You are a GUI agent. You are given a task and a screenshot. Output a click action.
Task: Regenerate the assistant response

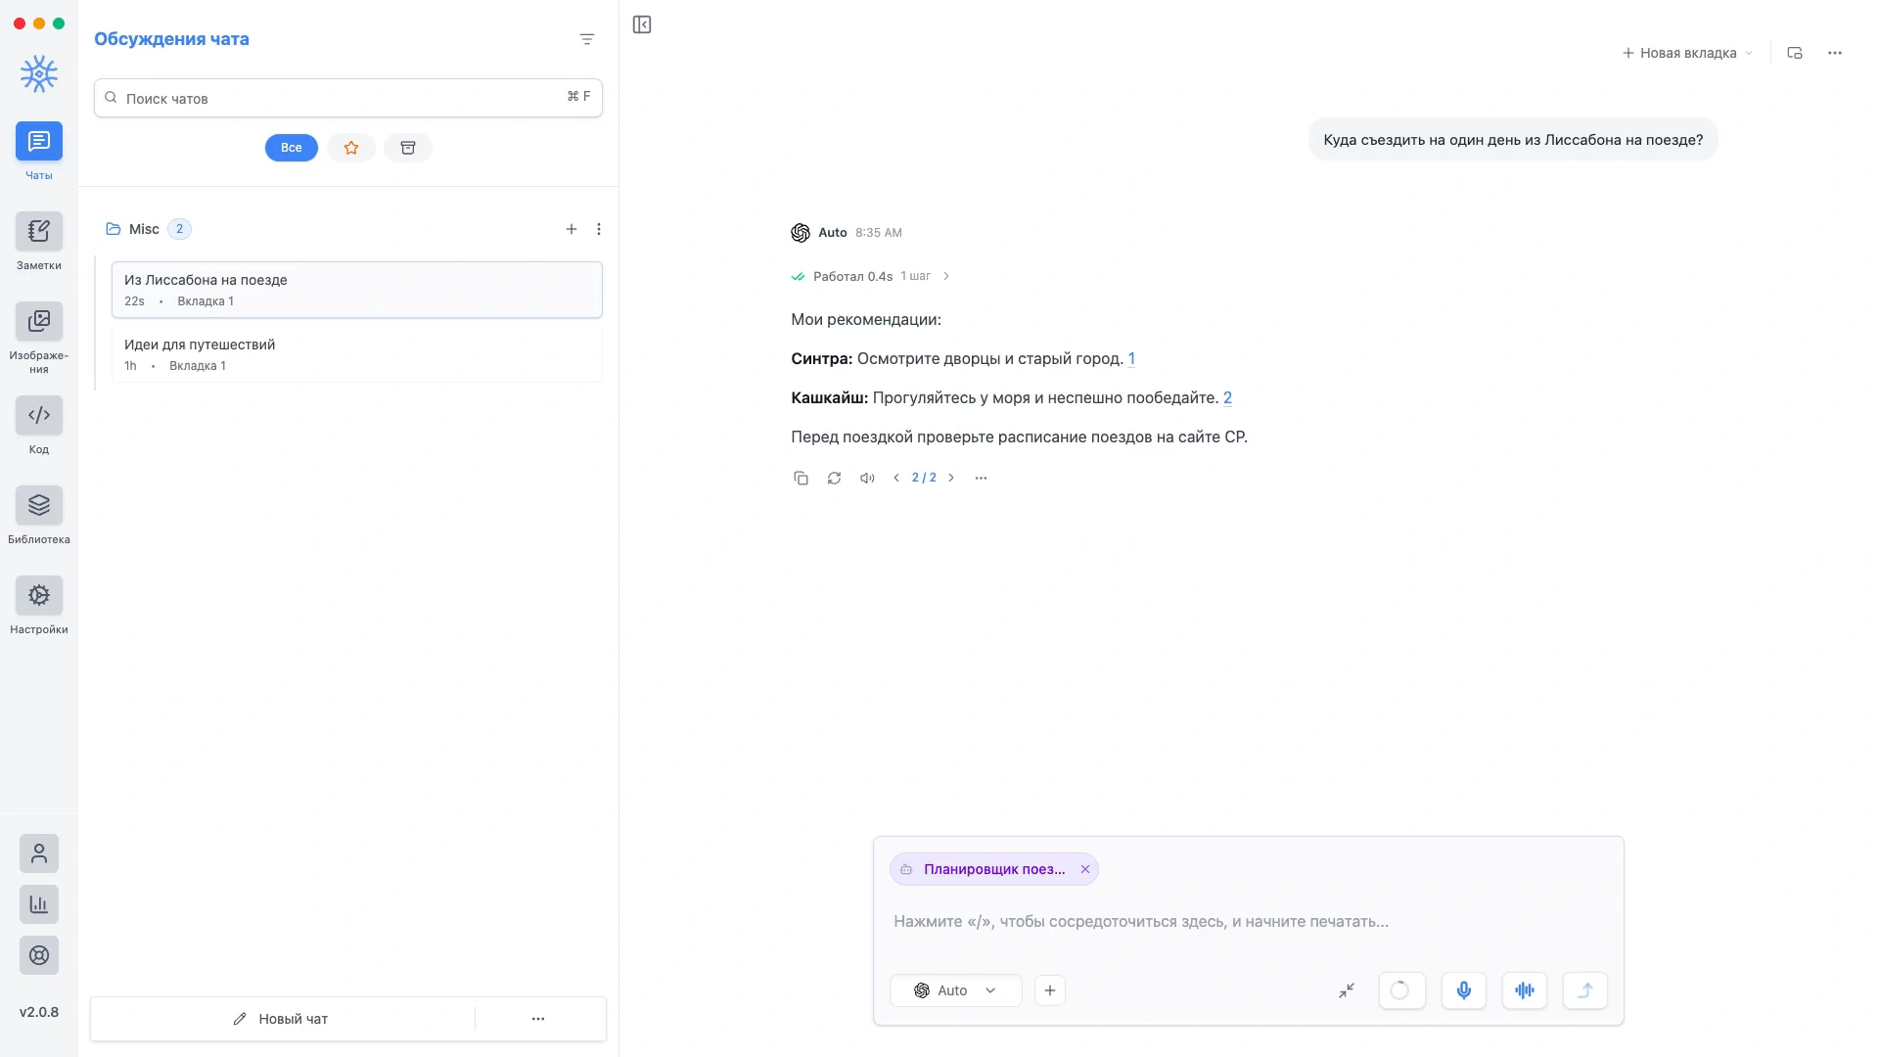point(834,479)
